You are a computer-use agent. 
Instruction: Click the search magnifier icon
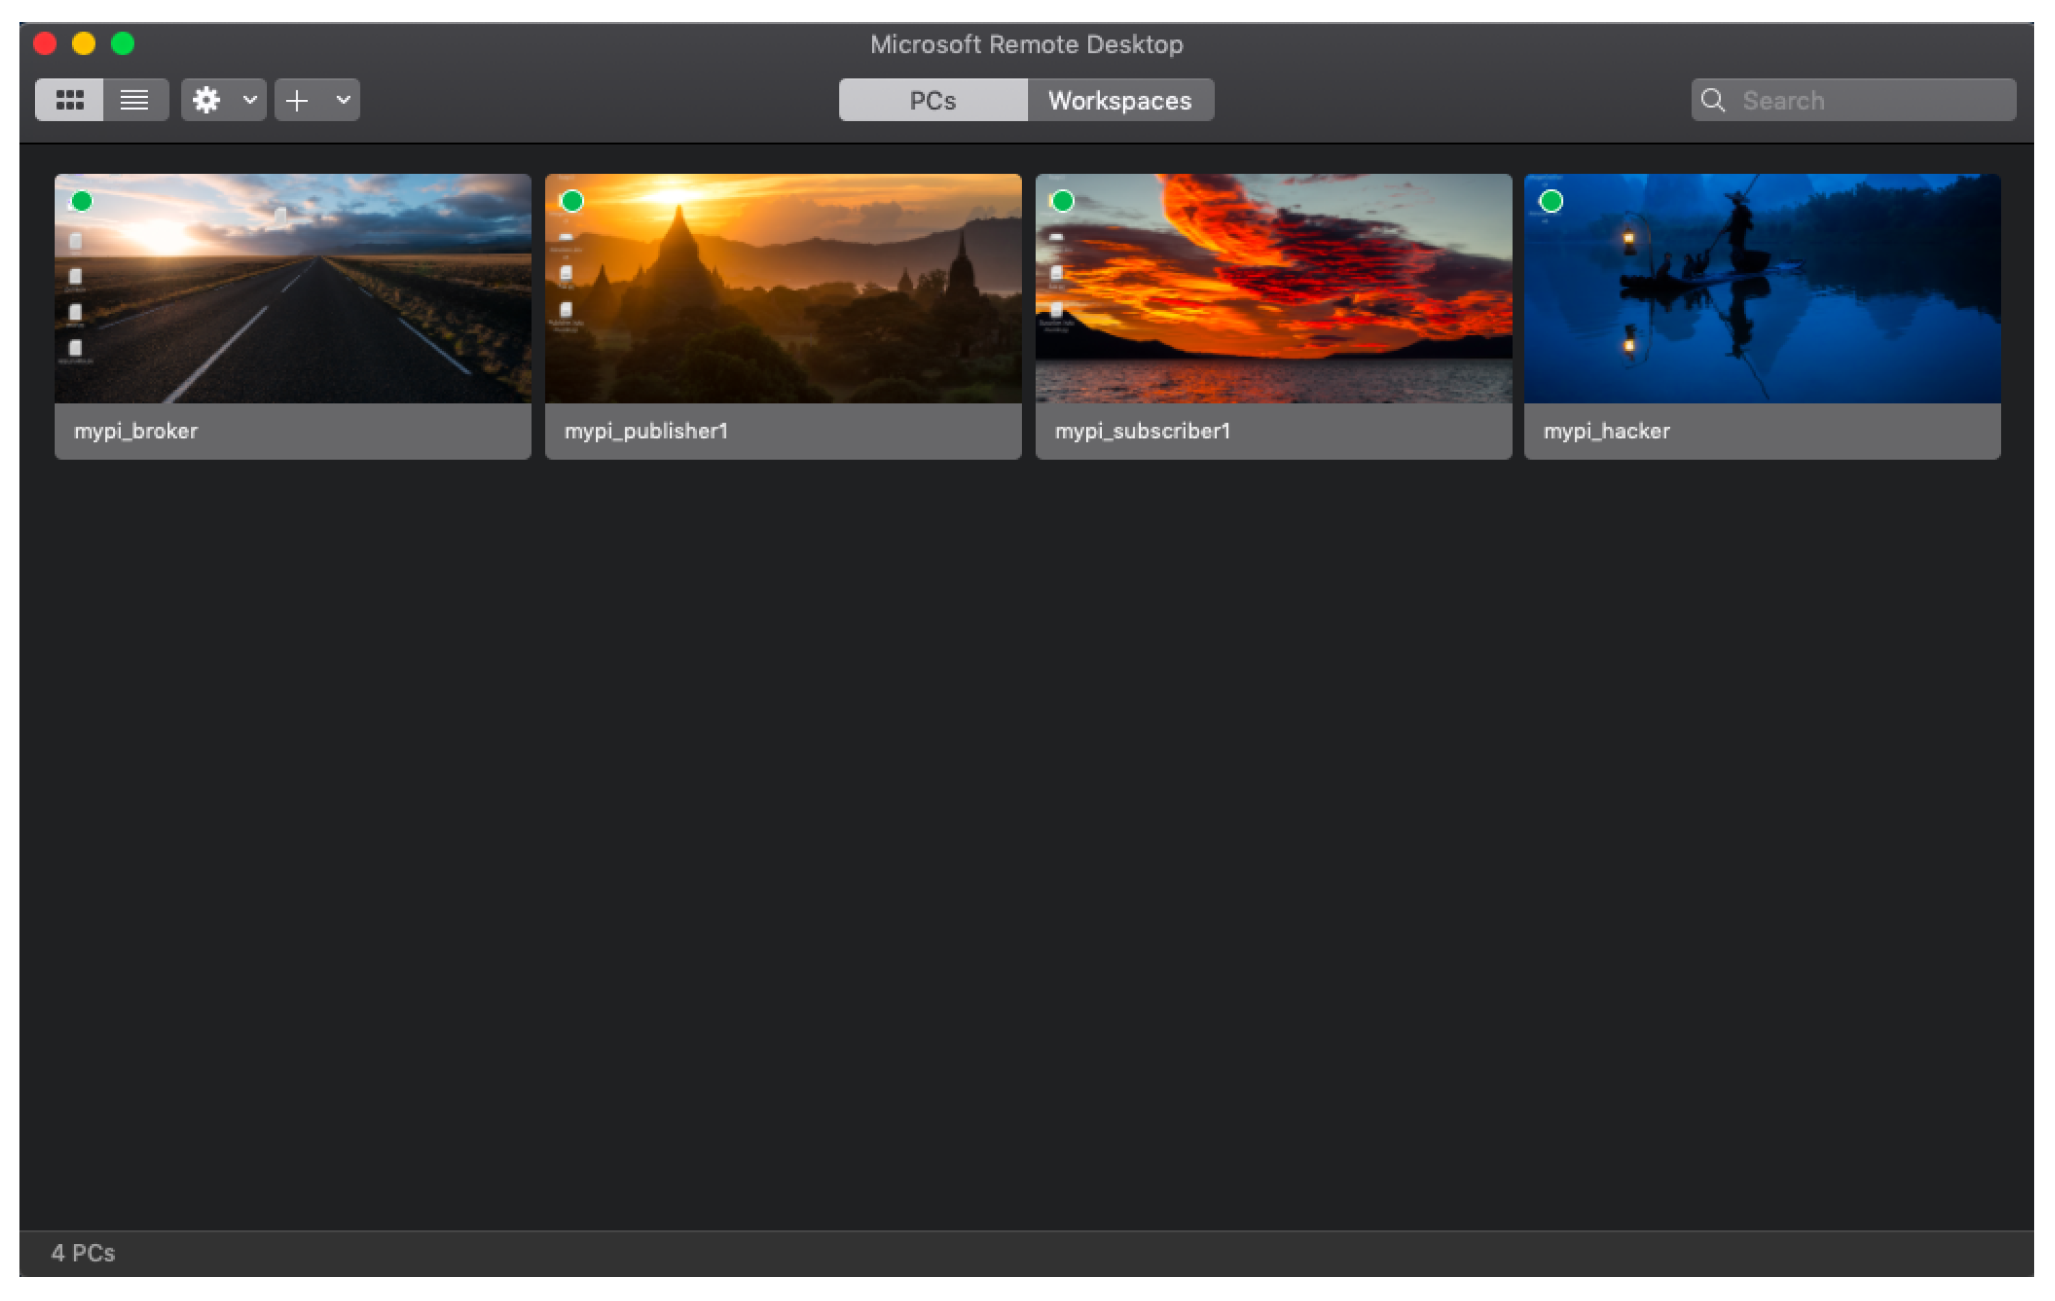[x=1712, y=100]
